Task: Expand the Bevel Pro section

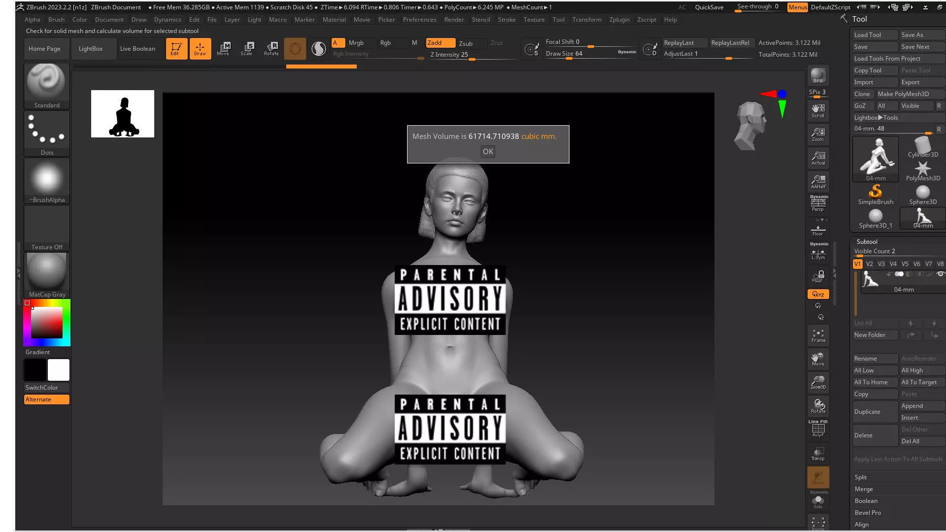Action: tap(868, 513)
